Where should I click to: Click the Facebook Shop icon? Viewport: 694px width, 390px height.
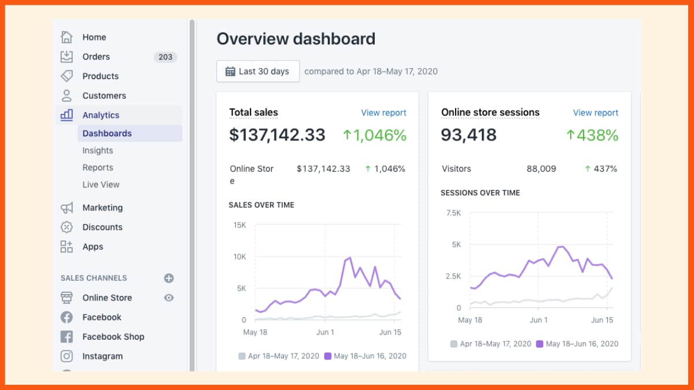67,337
